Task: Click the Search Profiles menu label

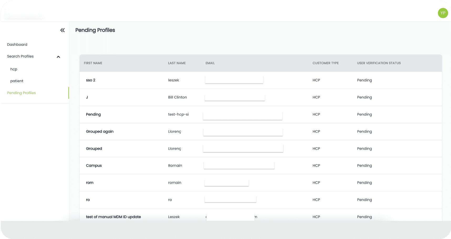Action: [20, 56]
